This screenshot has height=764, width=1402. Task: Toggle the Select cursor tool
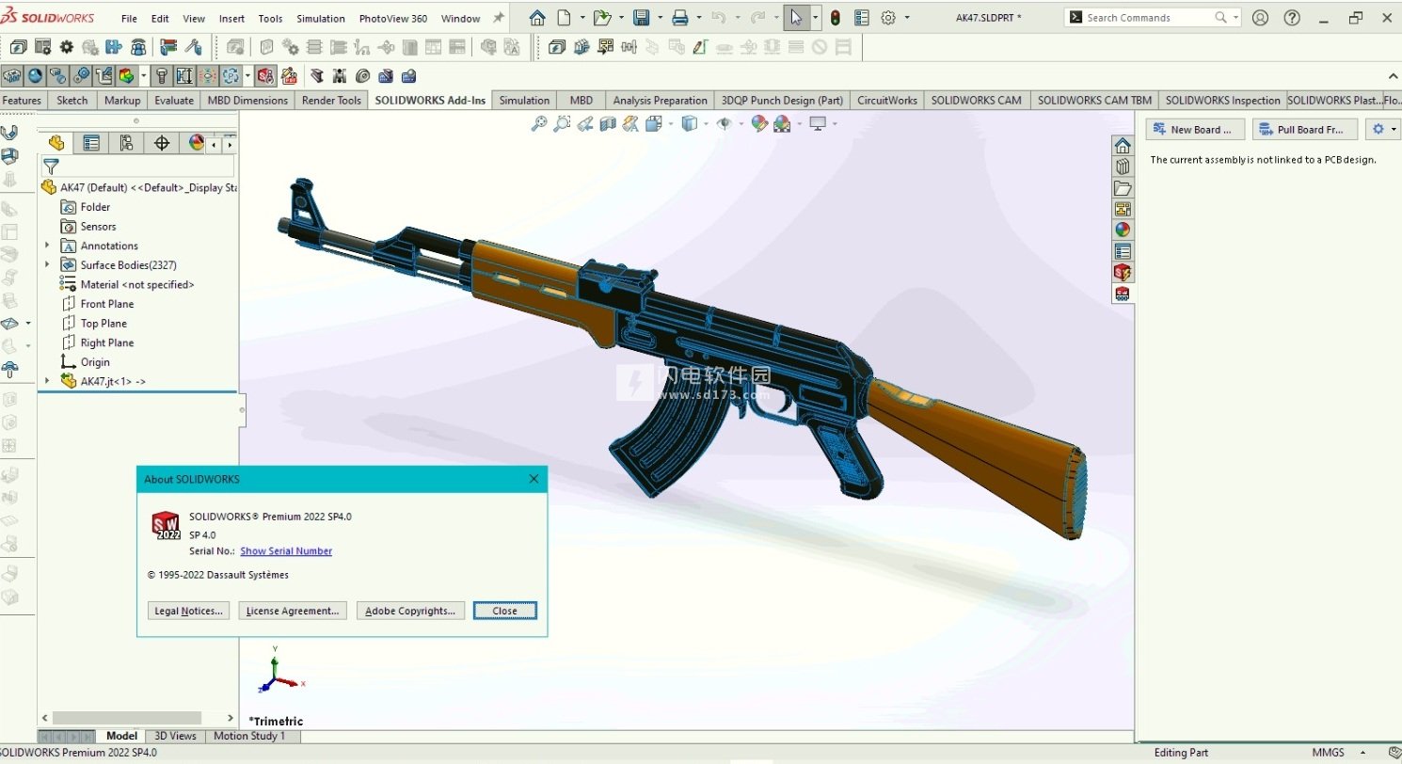pyautogui.click(x=796, y=18)
